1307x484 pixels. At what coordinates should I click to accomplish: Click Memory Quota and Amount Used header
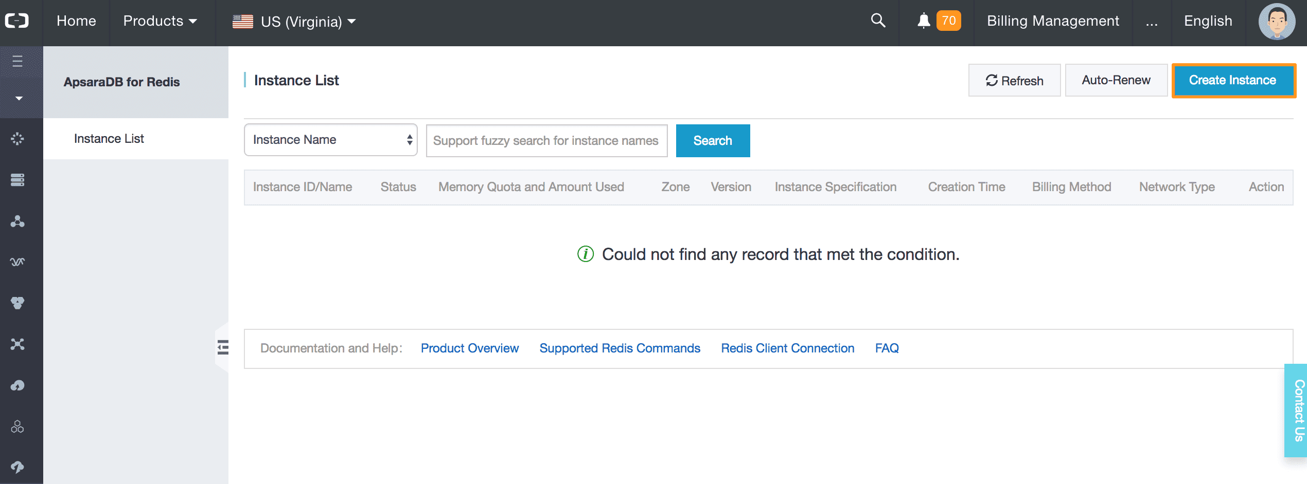pyautogui.click(x=531, y=187)
